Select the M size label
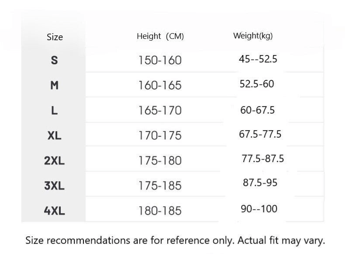Image resolution: width=345 pixels, height=259 pixels. 54,85
